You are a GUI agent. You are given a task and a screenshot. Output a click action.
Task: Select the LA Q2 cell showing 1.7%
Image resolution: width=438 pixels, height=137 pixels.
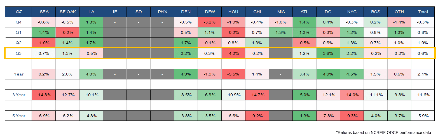(91, 43)
